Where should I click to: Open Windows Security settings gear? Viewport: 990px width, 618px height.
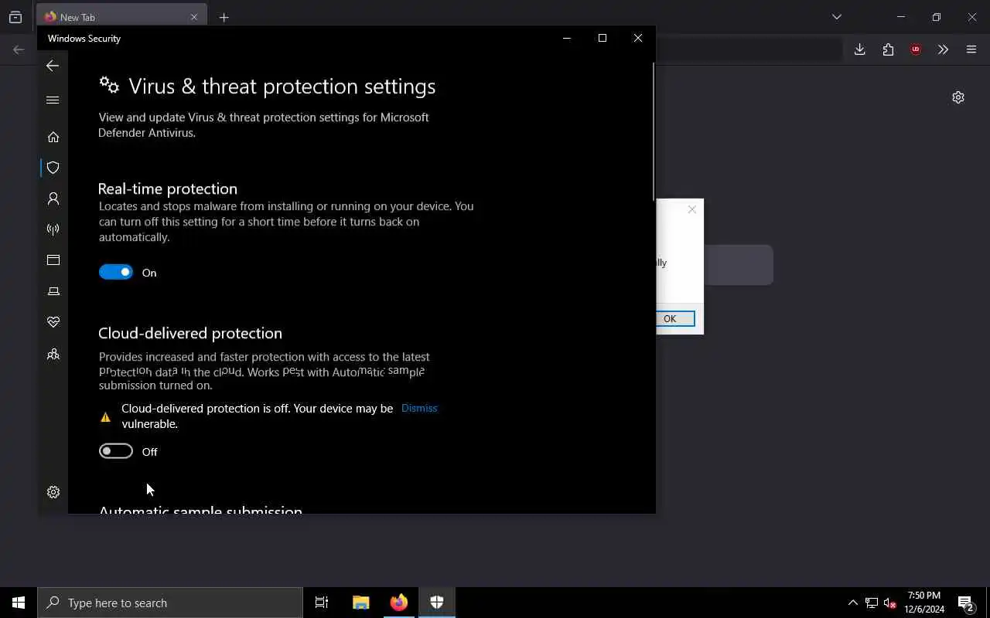point(53,492)
